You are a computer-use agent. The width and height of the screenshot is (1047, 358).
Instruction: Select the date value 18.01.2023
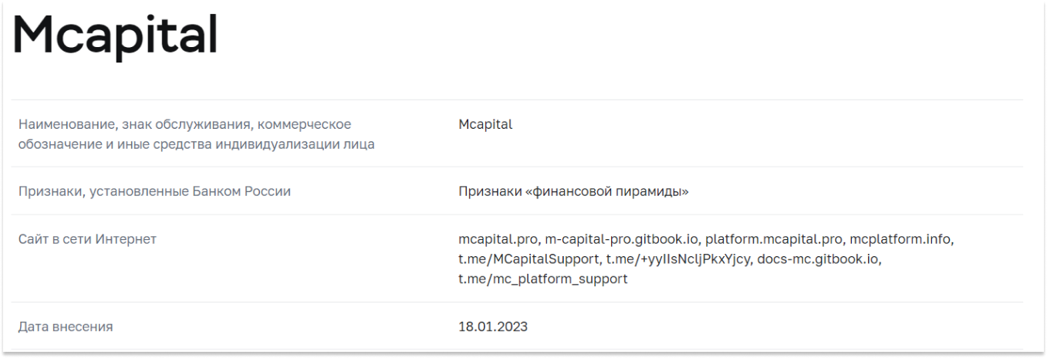pos(492,327)
